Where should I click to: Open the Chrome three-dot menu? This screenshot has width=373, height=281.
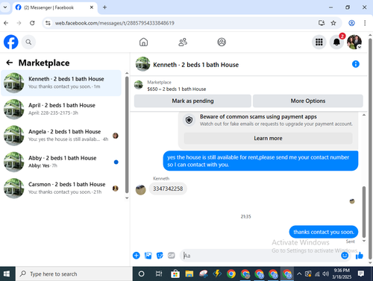[365, 23]
